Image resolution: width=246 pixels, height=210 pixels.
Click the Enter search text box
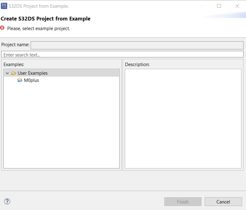point(123,55)
